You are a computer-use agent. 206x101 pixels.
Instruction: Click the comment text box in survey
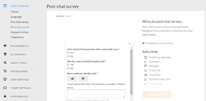click(x=96, y=94)
